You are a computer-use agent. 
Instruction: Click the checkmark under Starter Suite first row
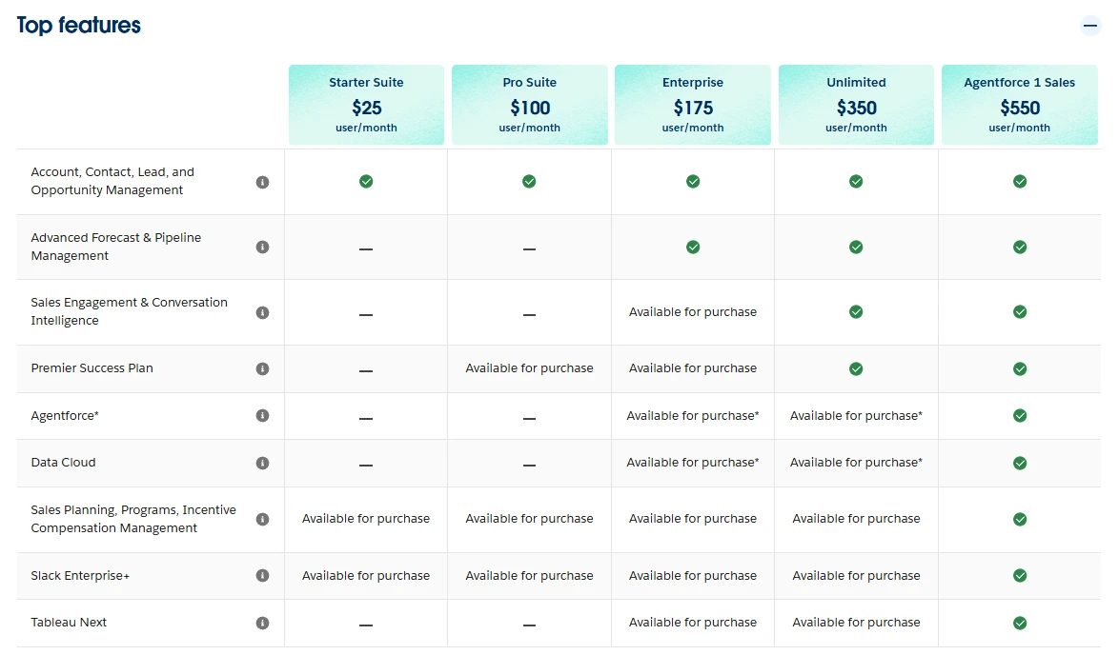(366, 181)
